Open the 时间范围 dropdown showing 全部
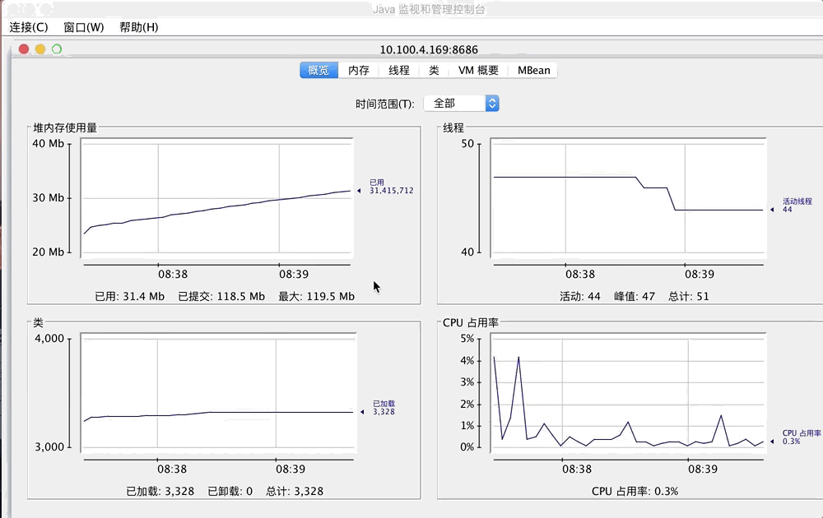This screenshot has width=823, height=518. (461, 104)
